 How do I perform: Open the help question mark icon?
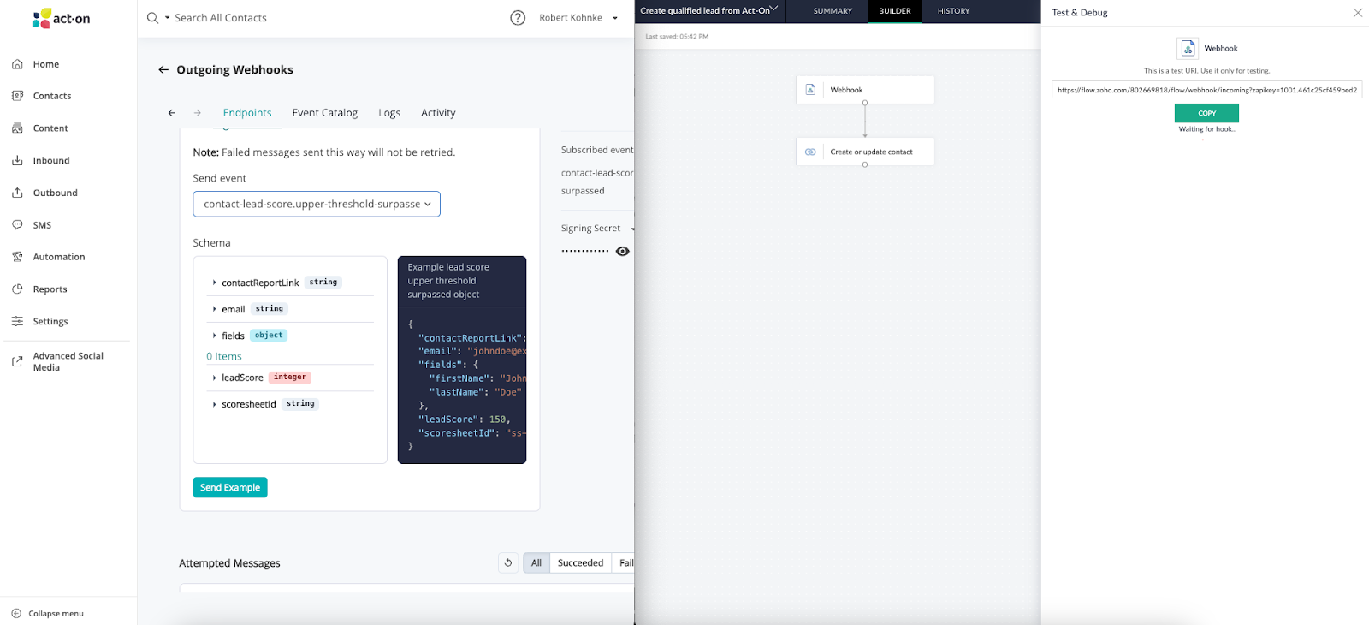[518, 18]
